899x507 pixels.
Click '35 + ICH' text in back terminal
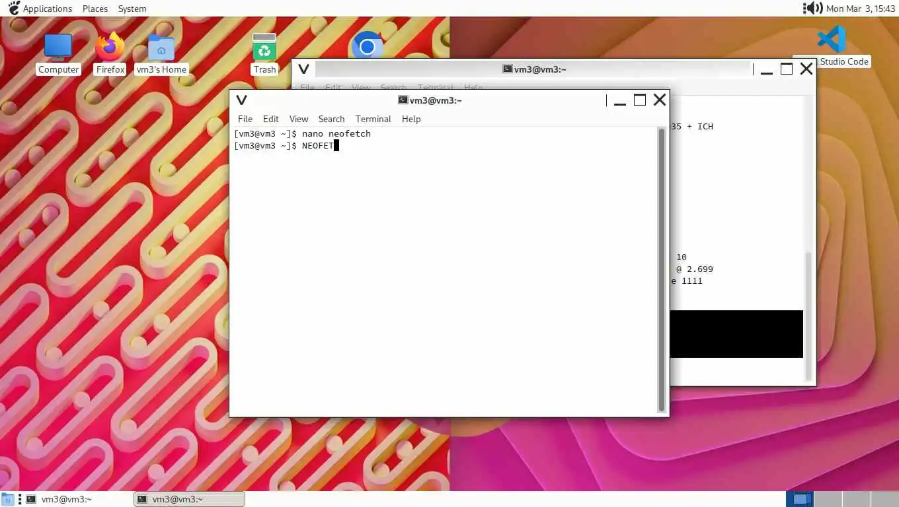692,126
